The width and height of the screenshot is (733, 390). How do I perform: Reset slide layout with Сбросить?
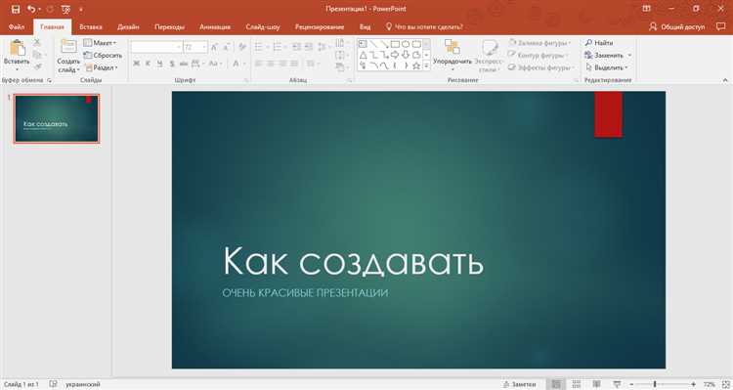point(103,55)
